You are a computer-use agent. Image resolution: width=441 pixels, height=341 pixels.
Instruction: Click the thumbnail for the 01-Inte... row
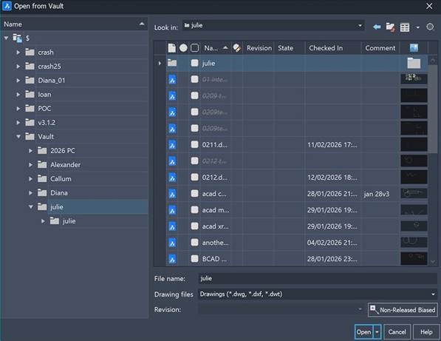414,79
